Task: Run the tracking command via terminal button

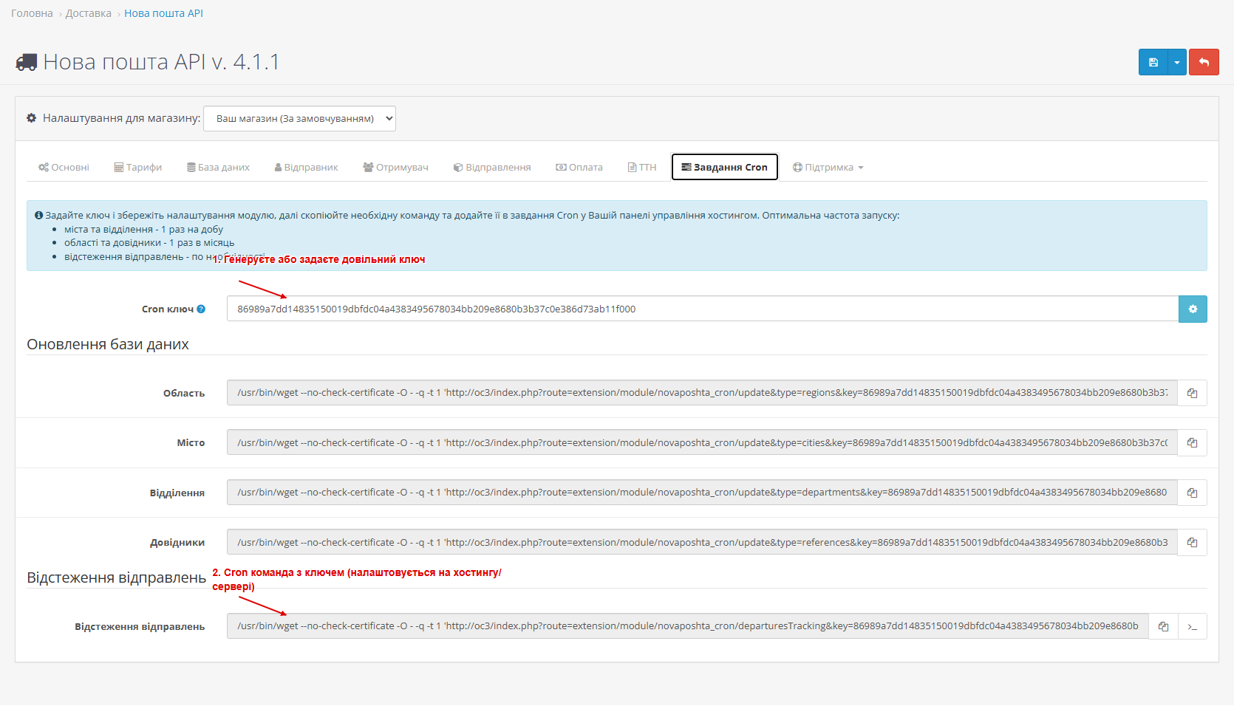Action: pos(1193,626)
